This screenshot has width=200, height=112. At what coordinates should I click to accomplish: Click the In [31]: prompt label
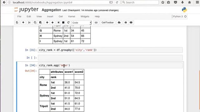31,50
